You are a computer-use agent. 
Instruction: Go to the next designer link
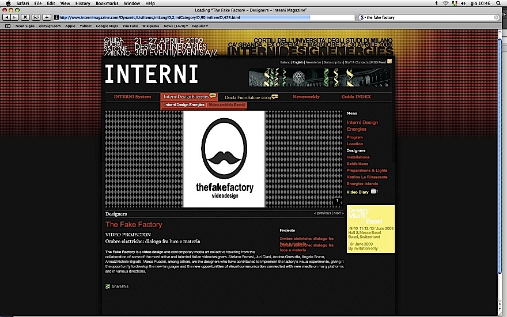point(338,213)
